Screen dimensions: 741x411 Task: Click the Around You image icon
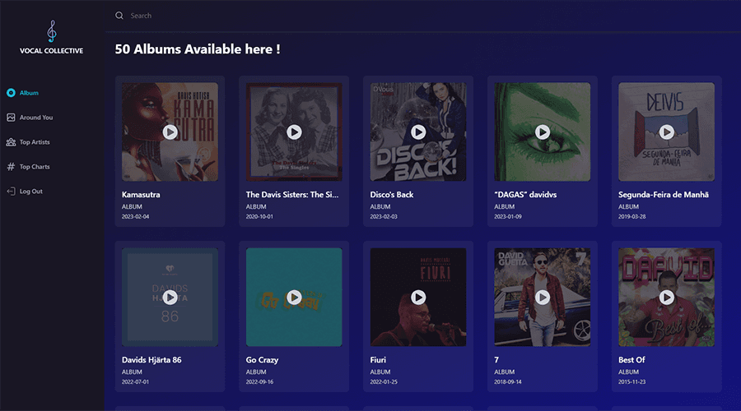point(11,118)
